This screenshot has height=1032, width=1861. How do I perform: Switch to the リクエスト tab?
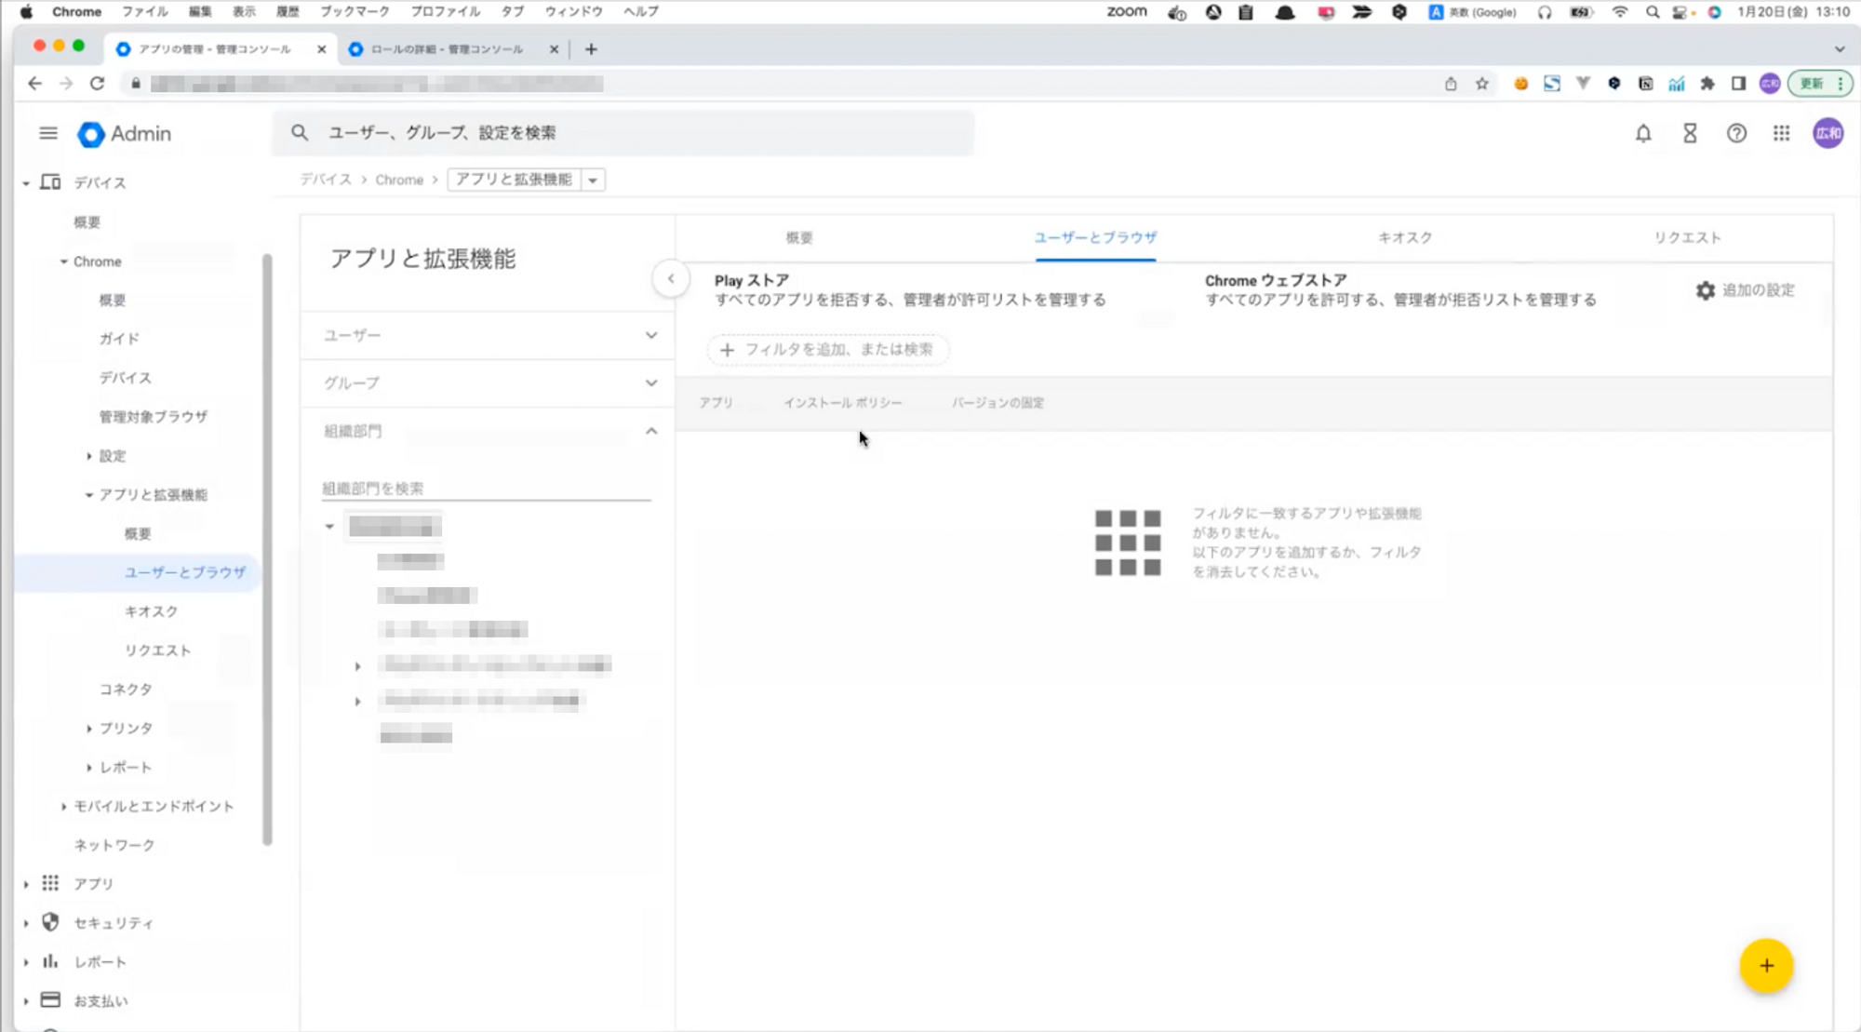click(x=1686, y=237)
